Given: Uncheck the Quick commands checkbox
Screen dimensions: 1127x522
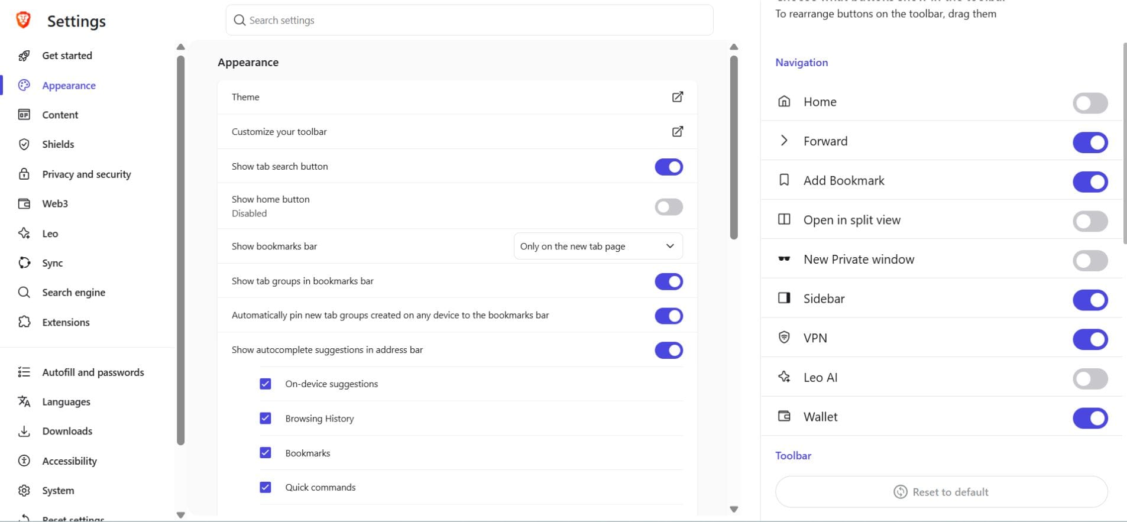Looking at the screenshot, I should click(265, 487).
